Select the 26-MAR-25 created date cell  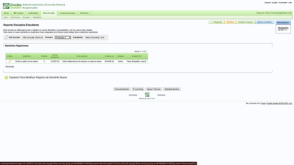pos(109,61)
